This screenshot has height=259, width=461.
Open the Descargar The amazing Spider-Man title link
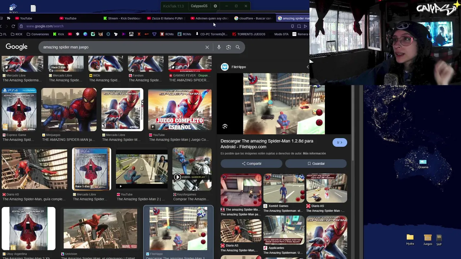coord(267,144)
